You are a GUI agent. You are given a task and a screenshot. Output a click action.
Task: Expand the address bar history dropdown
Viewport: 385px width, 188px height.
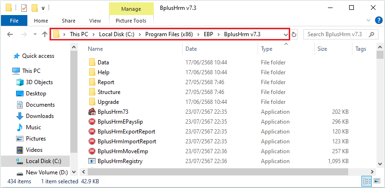click(285, 35)
